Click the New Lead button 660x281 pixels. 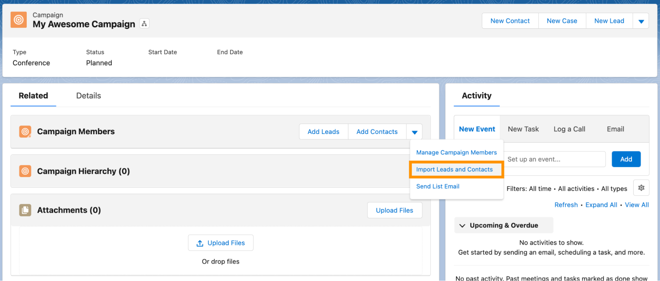[x=609, y=21]
